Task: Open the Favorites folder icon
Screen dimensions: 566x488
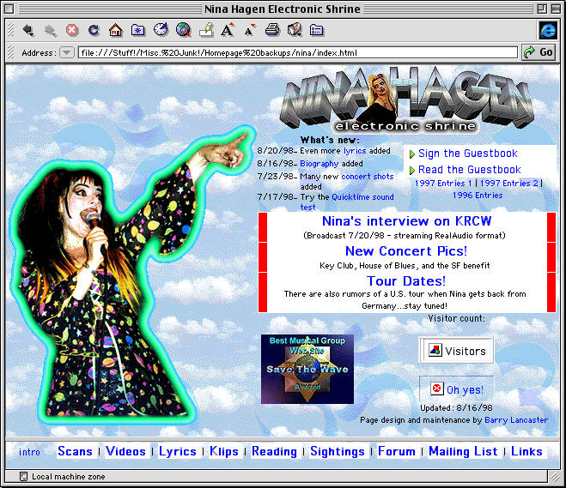Action: (137, 31)
